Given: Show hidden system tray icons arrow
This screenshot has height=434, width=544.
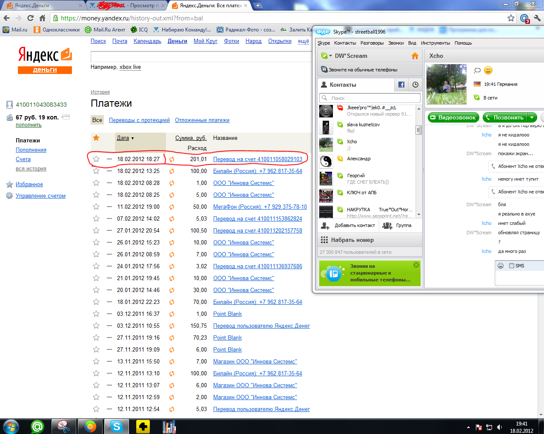Looking at the screenshot, I should [x=468, y=427].
